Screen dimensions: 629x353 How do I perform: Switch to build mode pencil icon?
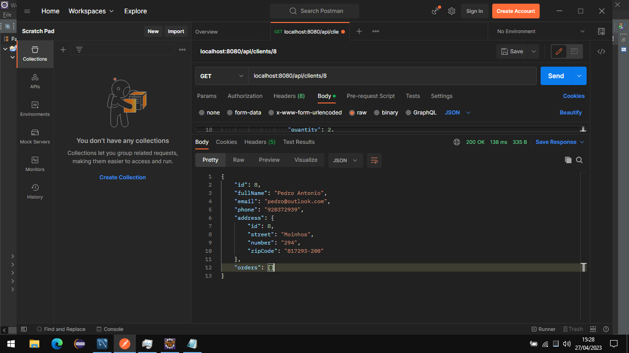pyautogui.click(x=559, y=51)
